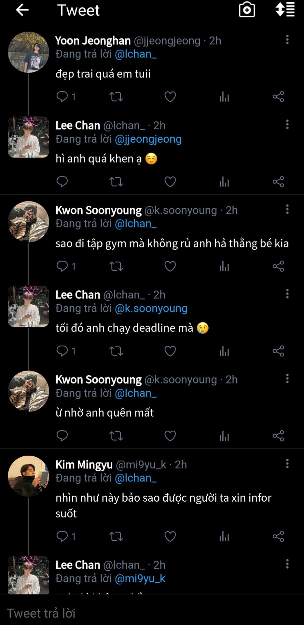
Task: View analytics for Kwon Soonyoung's gym tweet
Action: coord(224,266)
